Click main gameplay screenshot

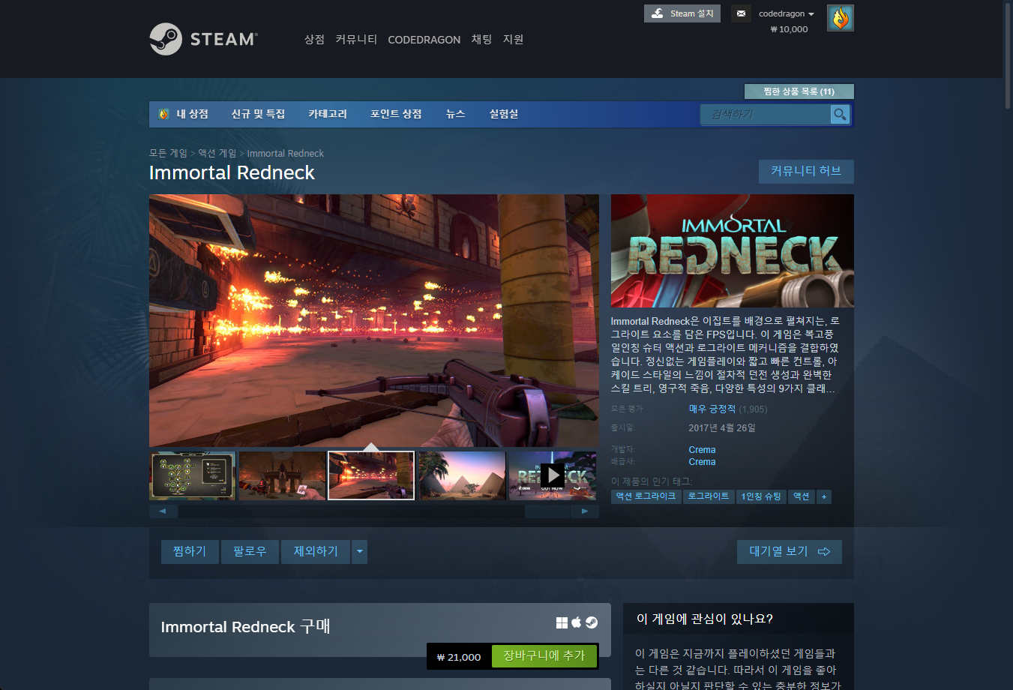click(374, 321)
